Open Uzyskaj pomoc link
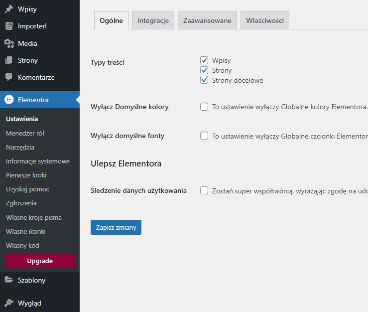This screenshot has height=312, width=368. tap(28, 189)
